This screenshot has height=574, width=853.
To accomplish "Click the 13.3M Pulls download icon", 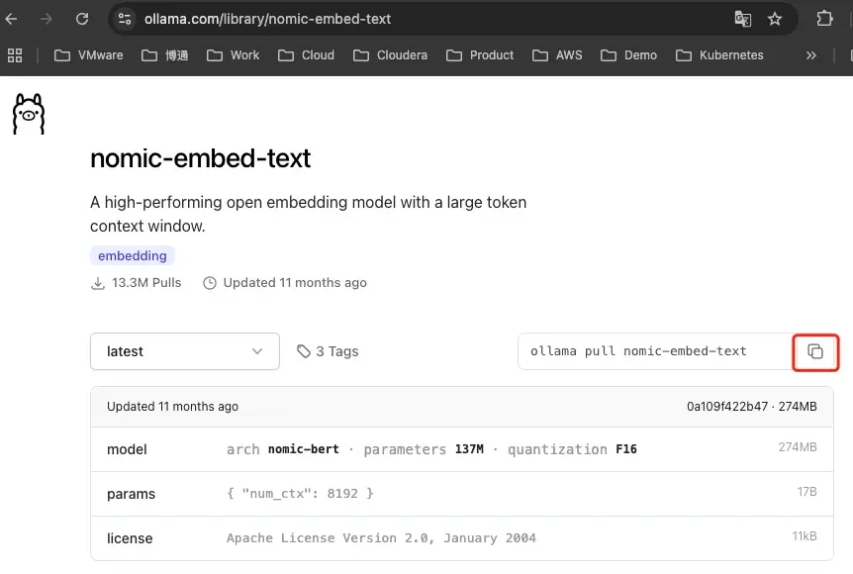I will point(98,283).
